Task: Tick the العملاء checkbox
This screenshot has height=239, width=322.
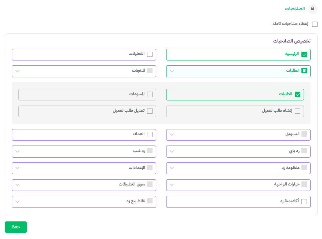Action: (150, 135)
